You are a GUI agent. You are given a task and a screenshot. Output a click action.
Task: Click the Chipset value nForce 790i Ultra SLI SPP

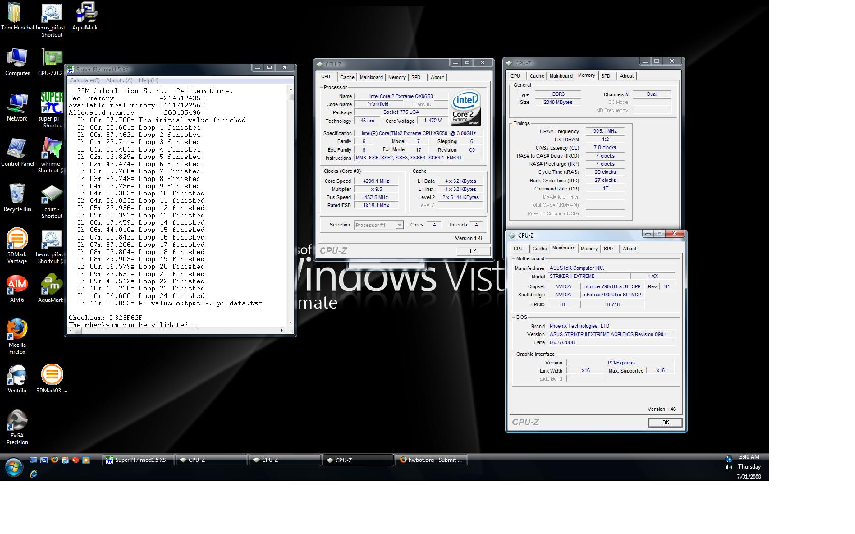click(612, 287)
